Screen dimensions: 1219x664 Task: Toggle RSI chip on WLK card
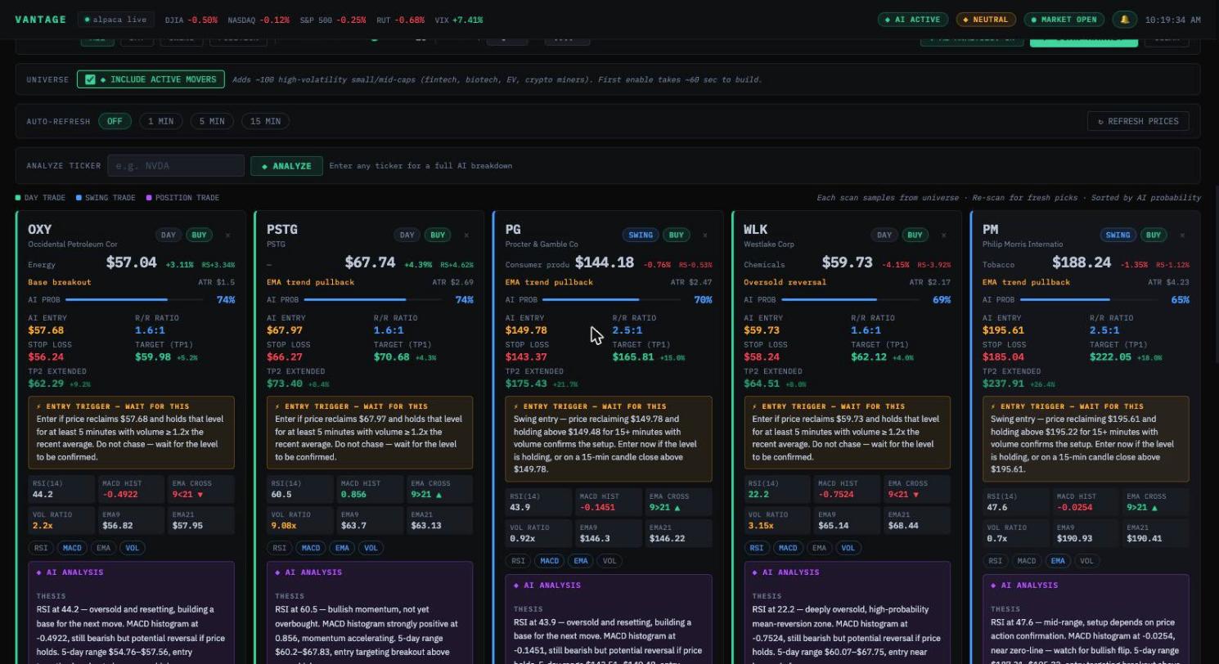coord(757,548)
